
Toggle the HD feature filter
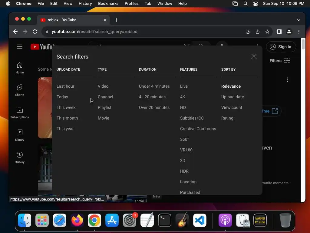pyautogui.click(x=183, y=107)
